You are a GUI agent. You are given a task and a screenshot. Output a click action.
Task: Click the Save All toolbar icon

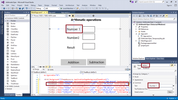coord(23,8)
